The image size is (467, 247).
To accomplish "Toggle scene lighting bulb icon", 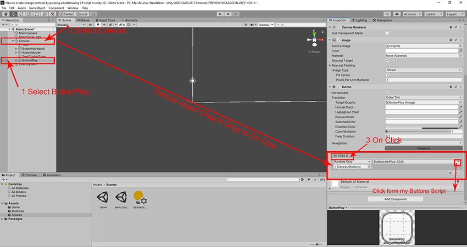I will (98, 25).
